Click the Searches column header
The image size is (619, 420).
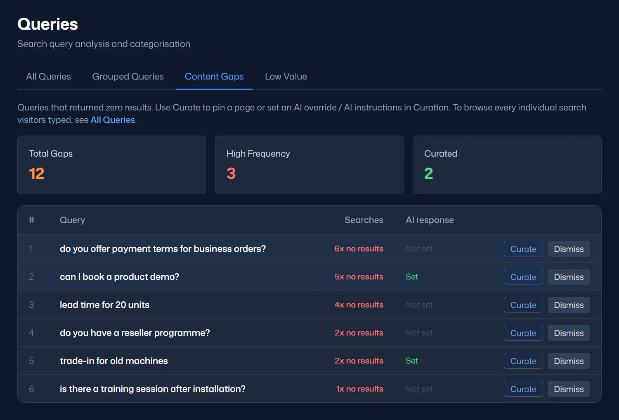point(364,220)
